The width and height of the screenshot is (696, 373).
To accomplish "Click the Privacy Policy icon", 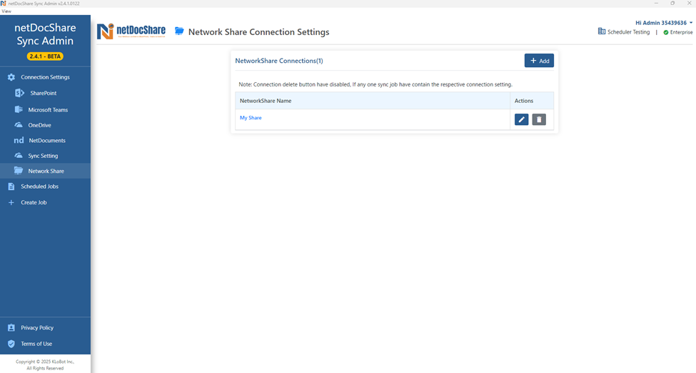I will 11,328.
